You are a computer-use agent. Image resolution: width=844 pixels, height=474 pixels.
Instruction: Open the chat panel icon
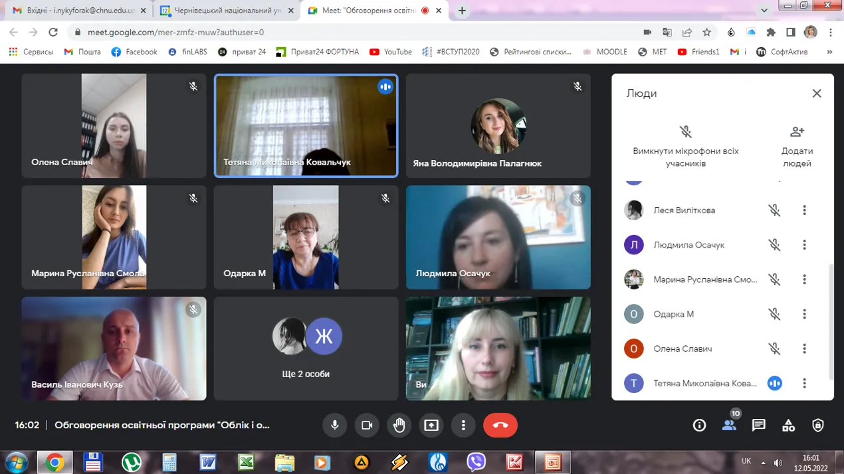pos(758,426)
